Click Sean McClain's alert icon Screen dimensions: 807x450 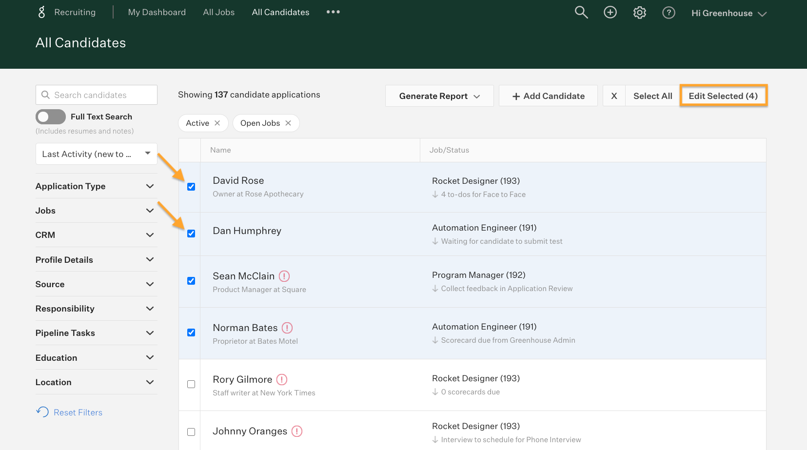(x=284, y=276)
